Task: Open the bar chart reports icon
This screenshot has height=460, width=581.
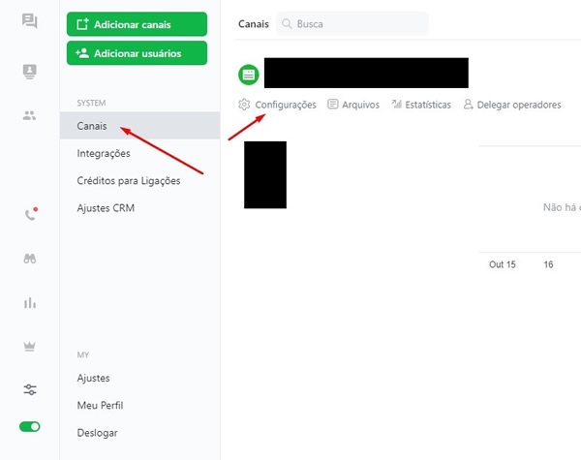Action: point(30,303)
